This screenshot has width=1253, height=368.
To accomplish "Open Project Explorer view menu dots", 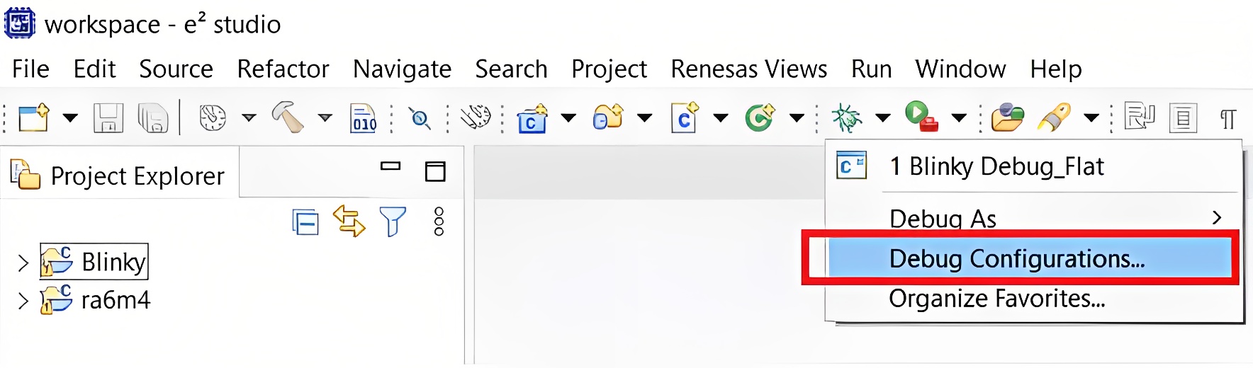I will [439, 222].
